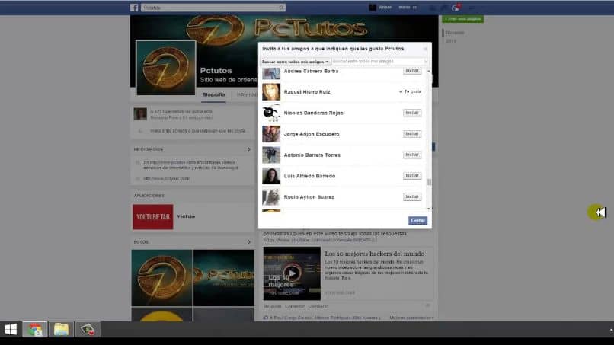Open Raquel Hierro Ruiz's profile photo
This screenshot has width=614, height=345.
271,92
